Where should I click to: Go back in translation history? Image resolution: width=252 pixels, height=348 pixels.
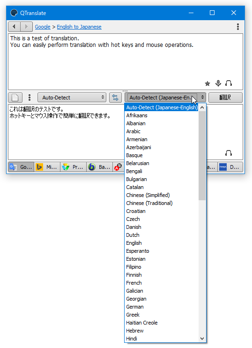pos(14,27)
